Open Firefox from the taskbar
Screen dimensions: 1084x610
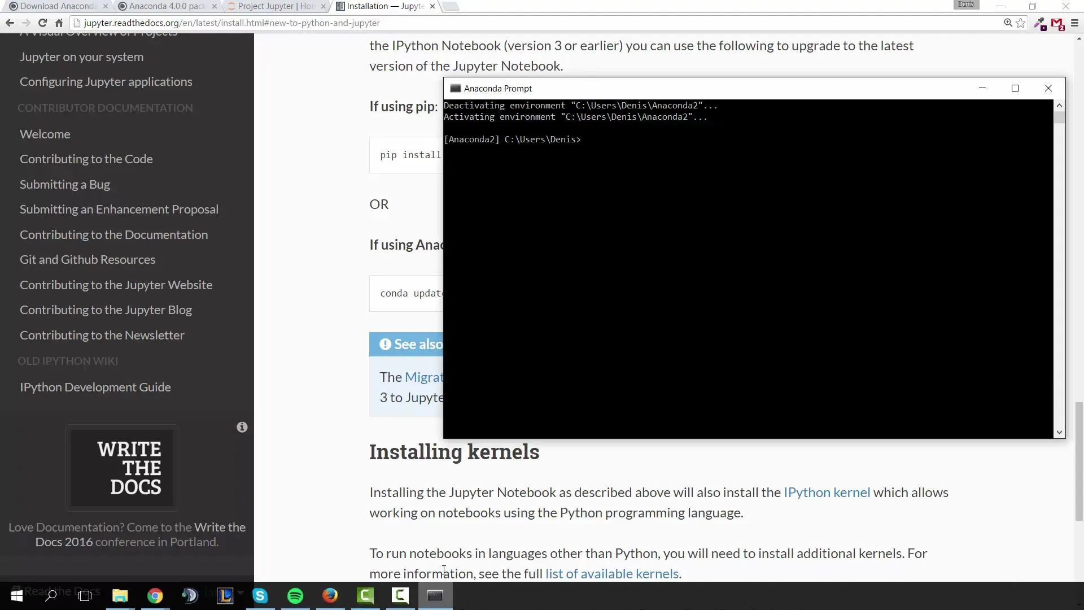[x=330, y=595]
